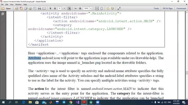Open the File menu
This screenshot has height=105, width=188.
coord(2,5)
